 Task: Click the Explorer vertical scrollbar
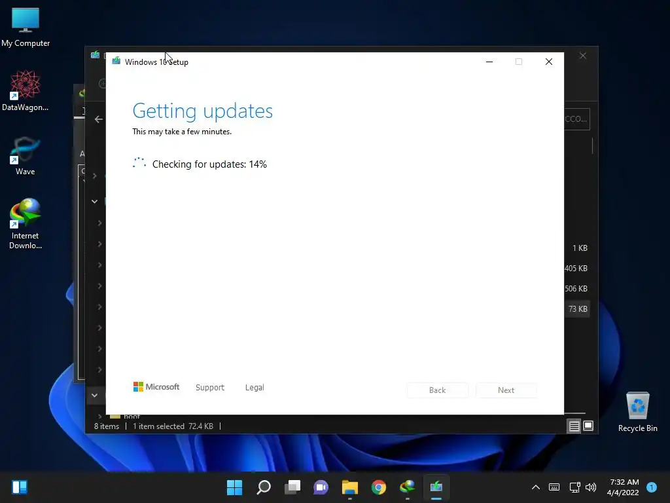593,147
